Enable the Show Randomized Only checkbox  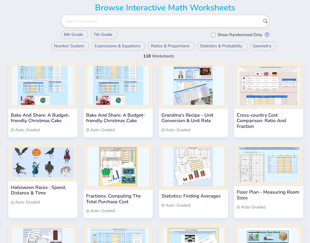(x=213, y=35)
